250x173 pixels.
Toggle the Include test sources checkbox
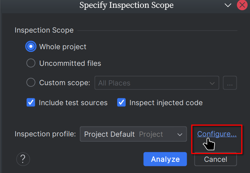pyautogui.click(x=31, y=102)
